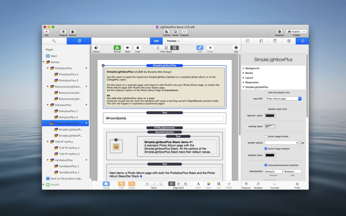Expand the Border section

[243, 73]
